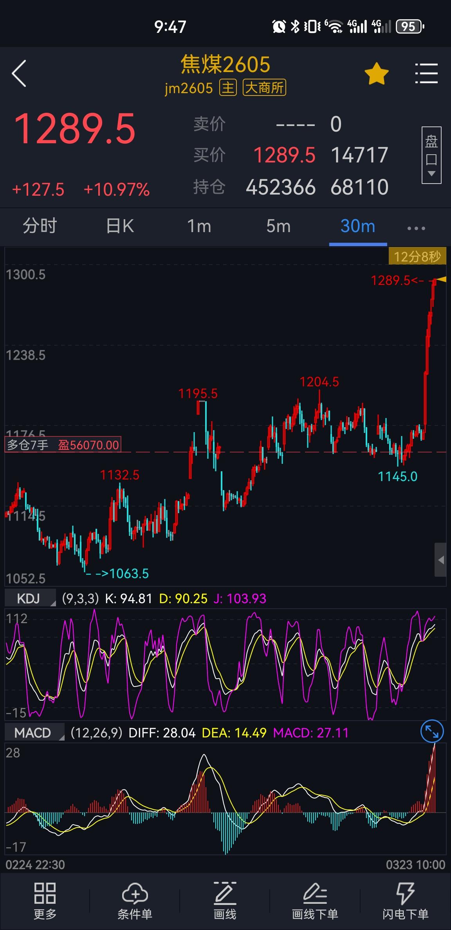This screenshot has height=930, width=451.
Task: Tap the +127.5 price change value
Action: pos(38,190)
